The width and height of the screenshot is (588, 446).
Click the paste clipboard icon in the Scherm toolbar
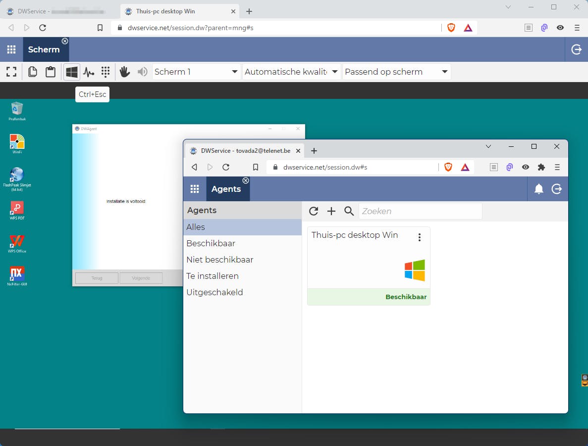coord(51,72)
